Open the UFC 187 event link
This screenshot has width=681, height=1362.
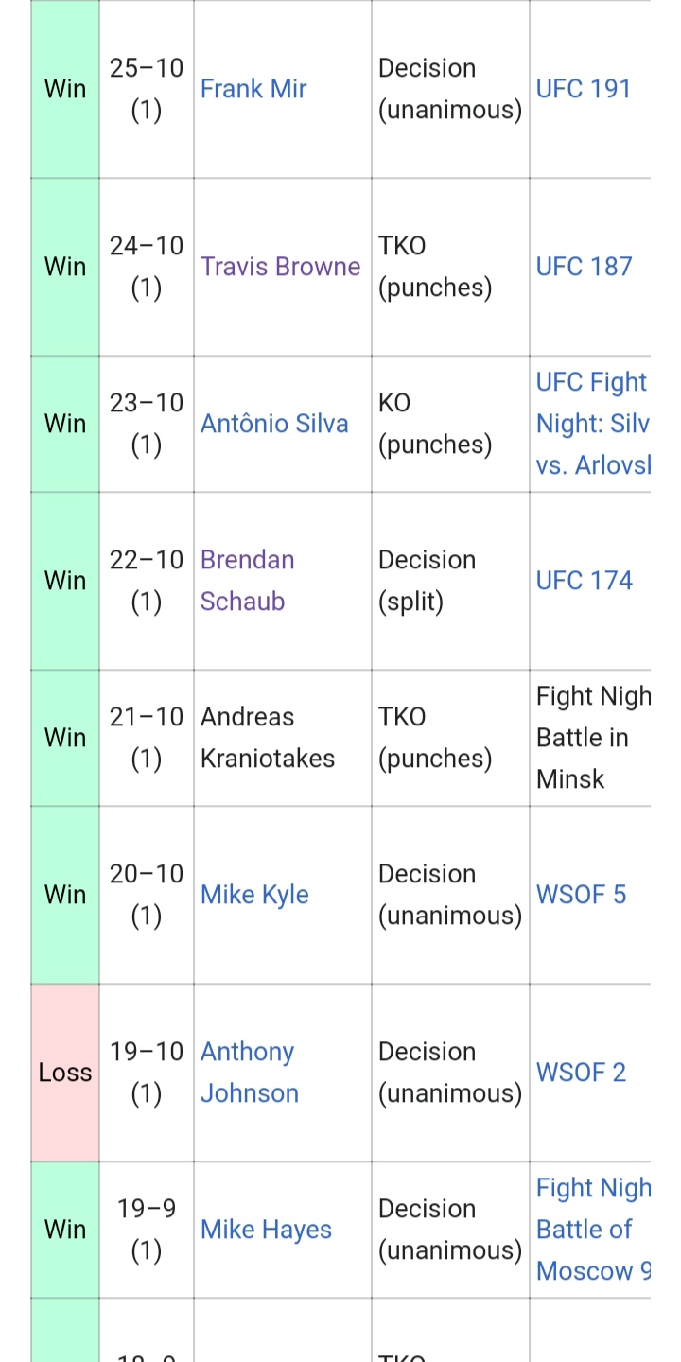point(584,267)
